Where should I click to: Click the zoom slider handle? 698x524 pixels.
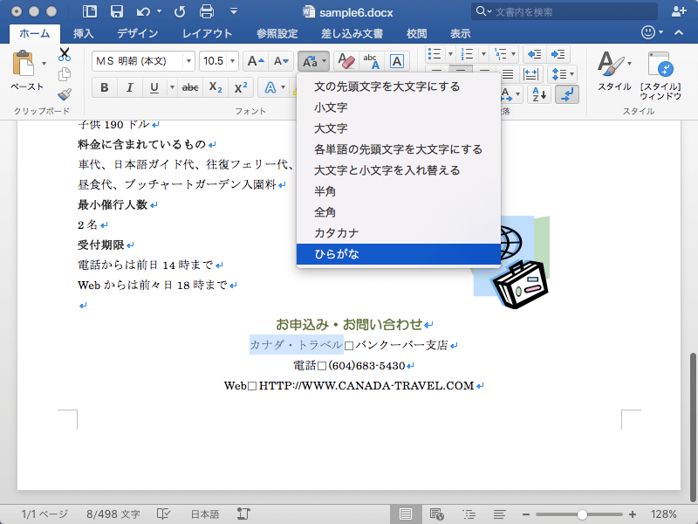tap(582, 514)
